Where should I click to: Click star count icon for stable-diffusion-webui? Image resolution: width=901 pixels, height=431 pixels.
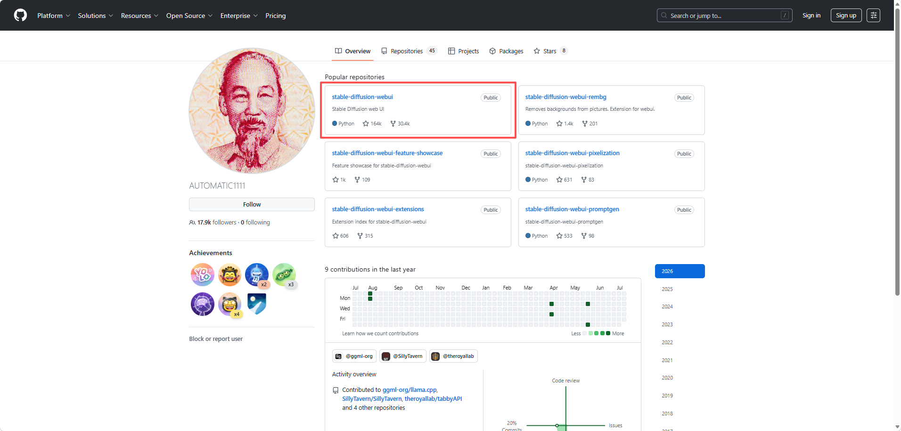pyautogui.click(x=366, y=124)
